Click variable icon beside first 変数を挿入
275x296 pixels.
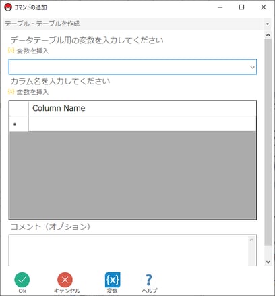pos(11,50)
